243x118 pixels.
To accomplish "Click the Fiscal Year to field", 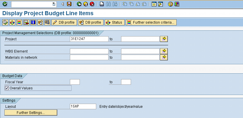I will tap(126, 82).
